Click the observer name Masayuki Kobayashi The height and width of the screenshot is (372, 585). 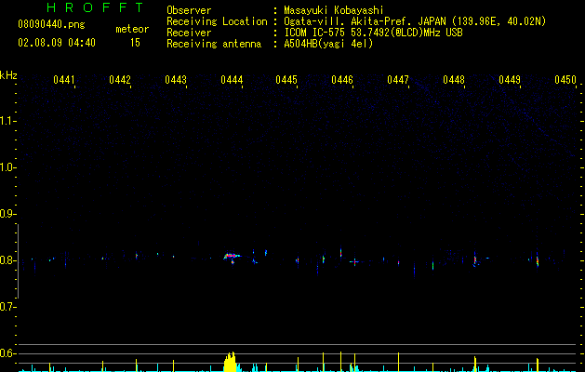tap(334, 10)
